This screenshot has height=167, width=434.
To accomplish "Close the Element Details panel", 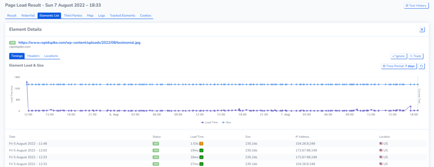I will 422,30.
